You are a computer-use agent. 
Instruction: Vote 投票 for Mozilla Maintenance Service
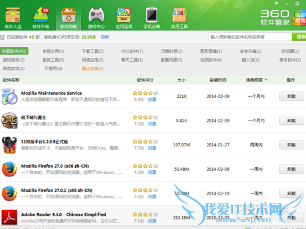pos(152,99)
